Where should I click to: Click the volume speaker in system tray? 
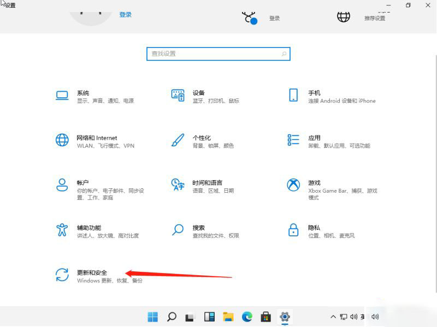coord(353,317)
